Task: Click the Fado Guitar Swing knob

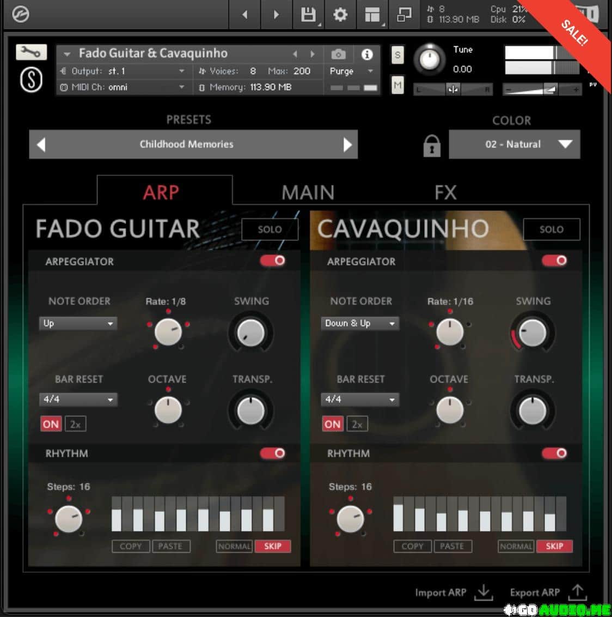Action: pyautogui.click(x=250, y=332)
